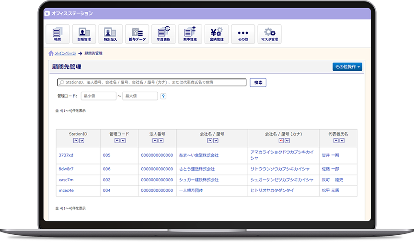
Task: Click representative 甘井 一期 link
Action: pos(330,155)
